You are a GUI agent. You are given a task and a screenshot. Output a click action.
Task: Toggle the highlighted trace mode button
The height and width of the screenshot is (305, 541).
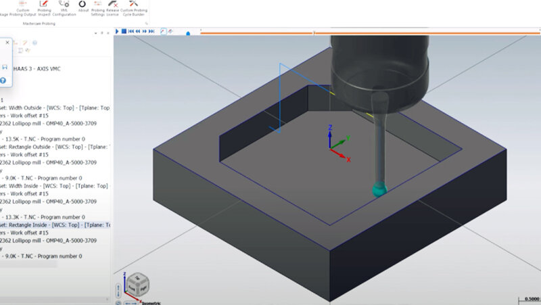click(x=163, y=31)
